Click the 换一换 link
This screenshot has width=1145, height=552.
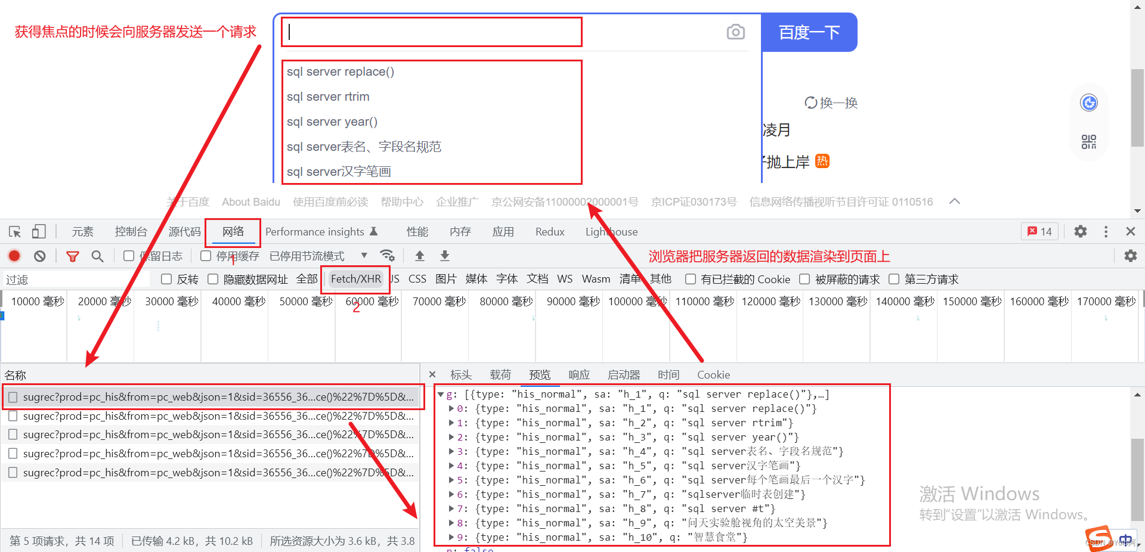click(838, 103)
